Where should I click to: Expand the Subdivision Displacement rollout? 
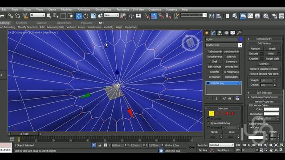[264, 97]
